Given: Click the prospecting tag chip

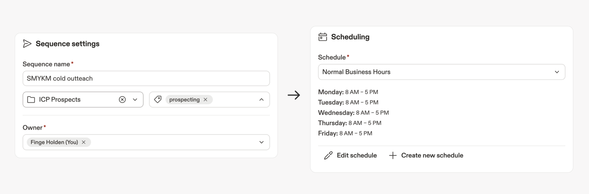Looking at the screenshot, I should 184,100.
